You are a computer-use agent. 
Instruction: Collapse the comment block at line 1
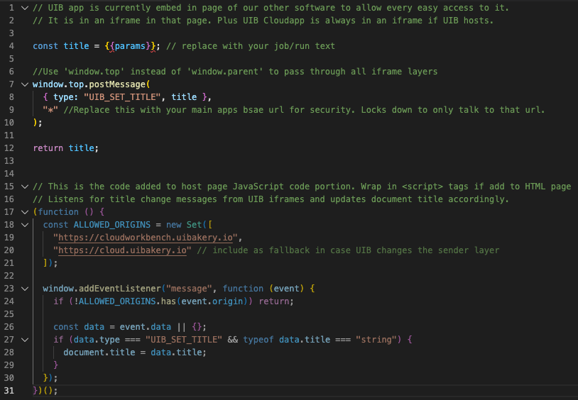pos(26,7)
